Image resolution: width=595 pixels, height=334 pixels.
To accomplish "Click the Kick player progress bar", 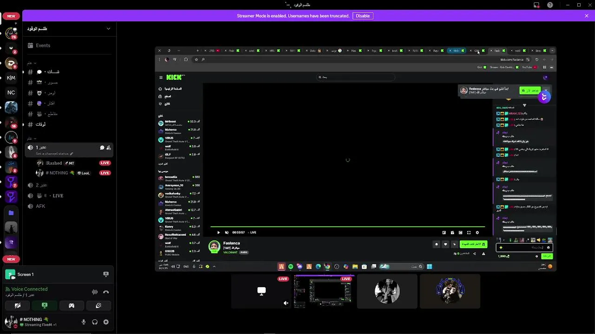I will click(348, 227).
